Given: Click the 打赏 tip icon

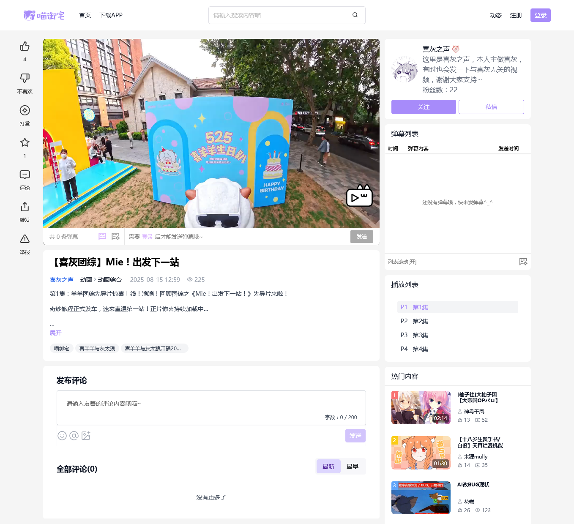Looking at the screenshot, I should [x=25, y=110].
